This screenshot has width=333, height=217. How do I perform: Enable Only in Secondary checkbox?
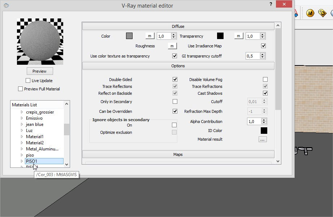coord(175,102)
